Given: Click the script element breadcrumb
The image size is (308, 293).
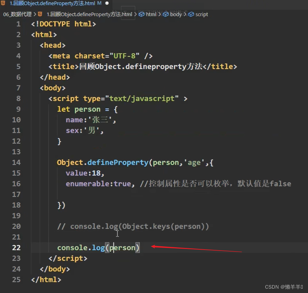Looking at the screenshot, I should click(201, 14).
